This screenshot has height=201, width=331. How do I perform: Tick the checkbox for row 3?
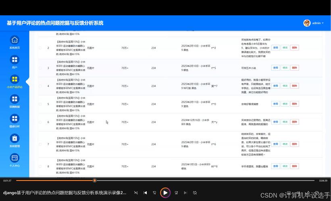(x=40, y=68)
